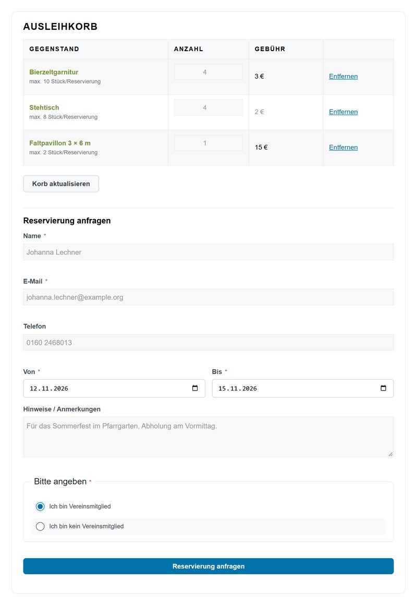The height and width of the screenshot is (605, 417).
Task: Remove Bierzeltgarnitur via Entfernen link
Action: pos(344,76)
